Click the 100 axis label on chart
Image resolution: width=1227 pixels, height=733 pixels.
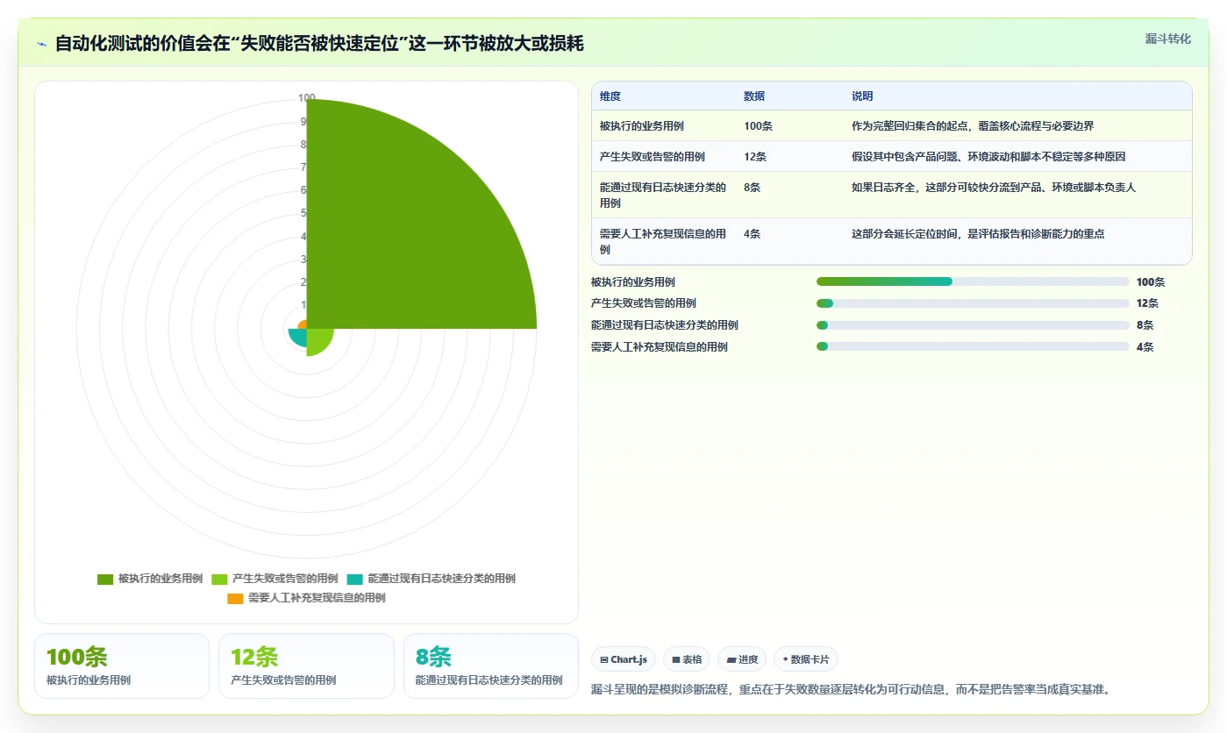306,98
